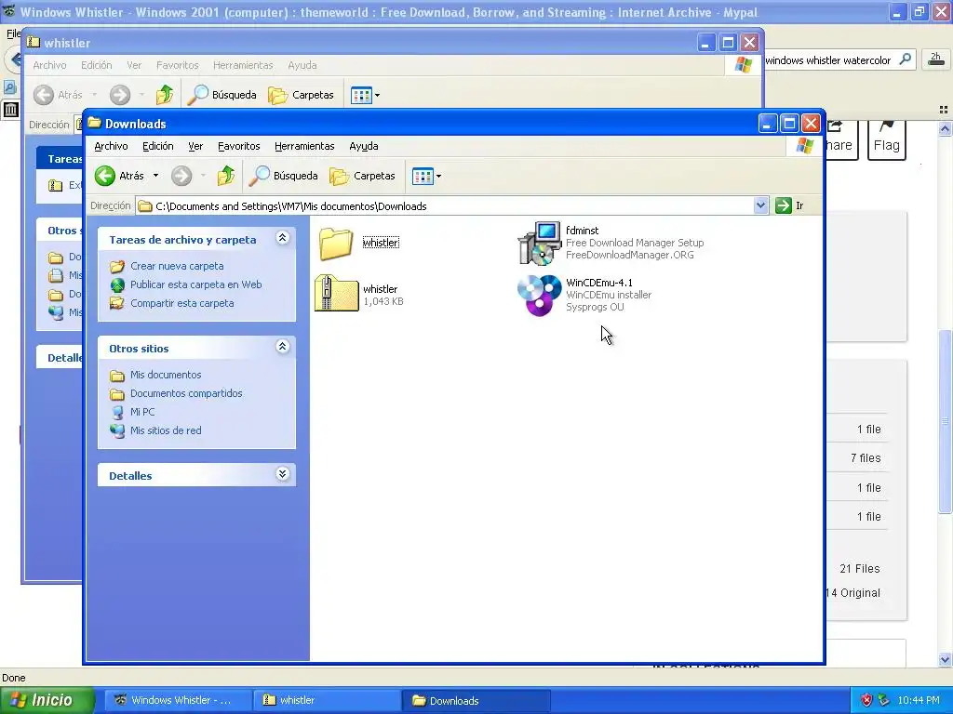Open Mis documentos in Otros sitios
953x714 pixels.
166,376
